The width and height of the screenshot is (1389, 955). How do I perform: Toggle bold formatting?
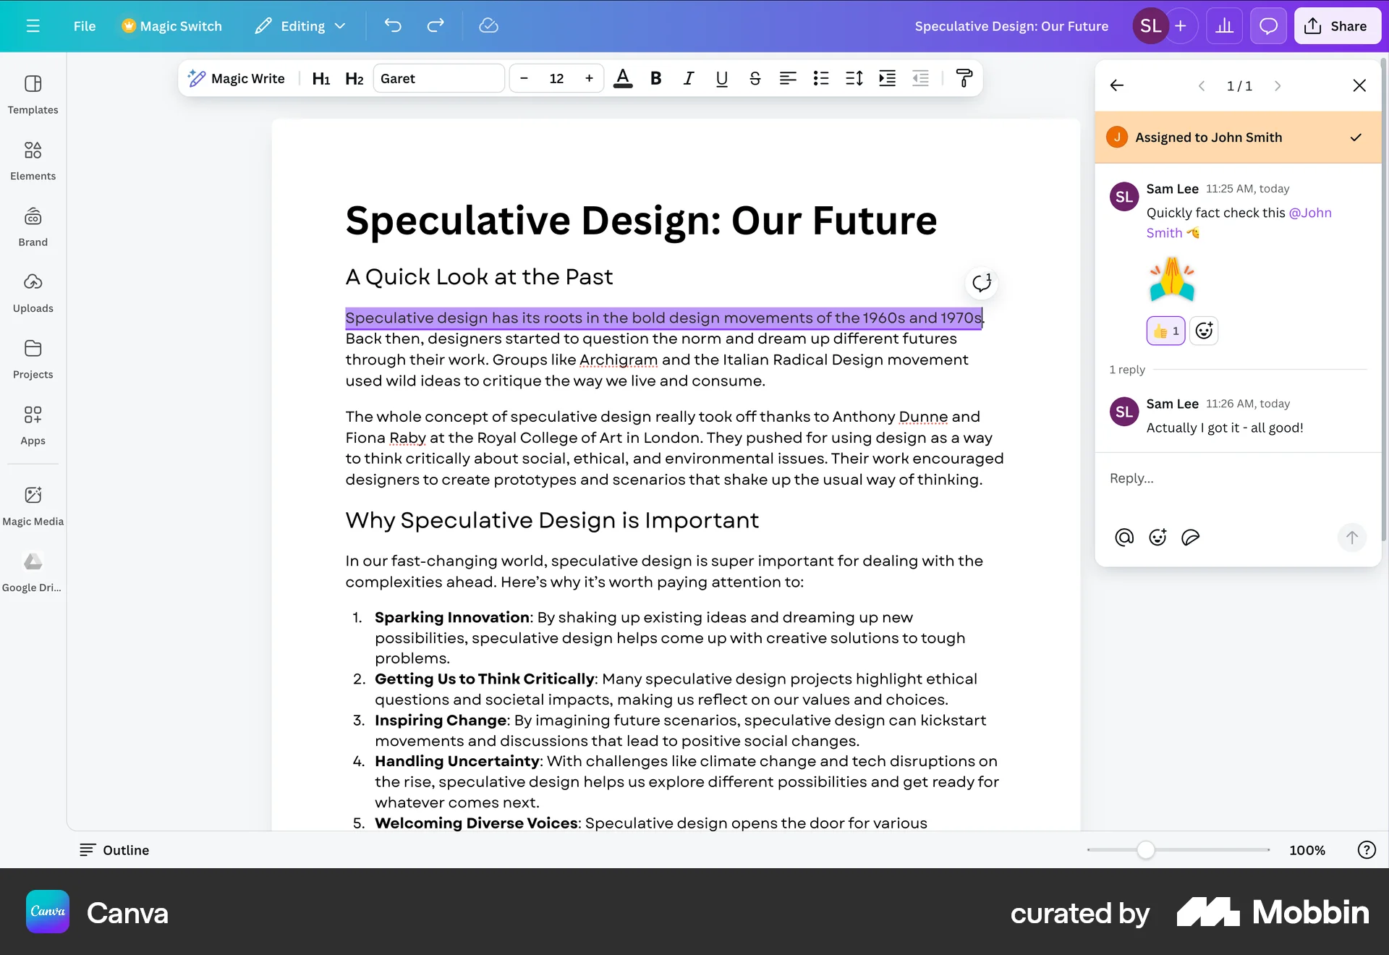click(x=655, y=78)
